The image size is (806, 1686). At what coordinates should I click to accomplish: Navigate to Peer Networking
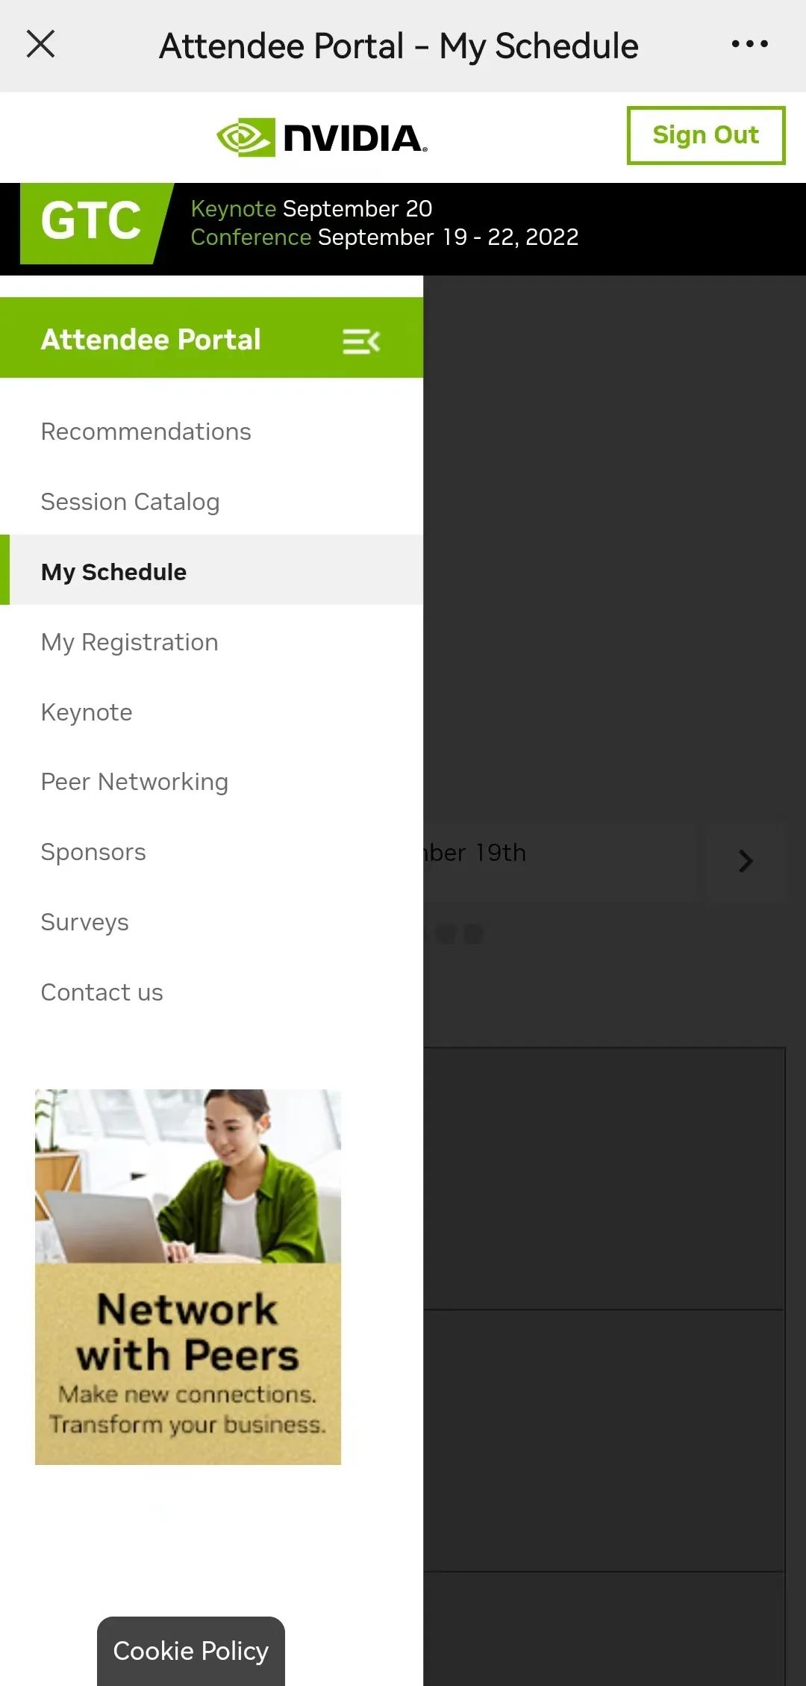(134, 782)
